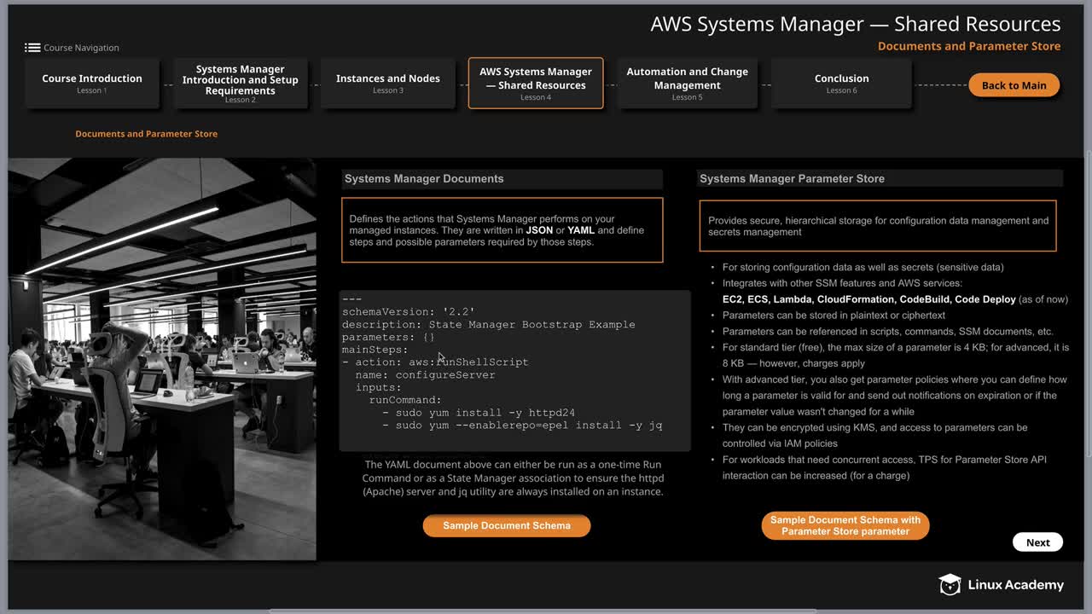Click the Next button
This screenshot has height=614, width=1092.
tap(1037, 542)
